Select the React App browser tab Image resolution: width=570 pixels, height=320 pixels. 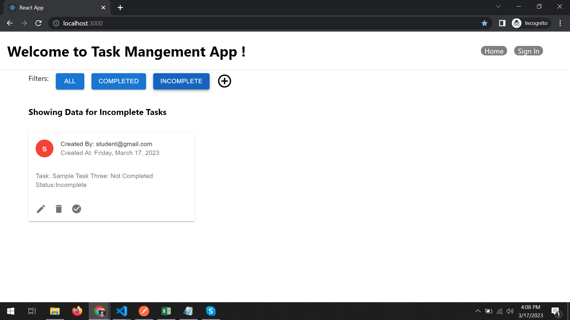tap(56, 8)
